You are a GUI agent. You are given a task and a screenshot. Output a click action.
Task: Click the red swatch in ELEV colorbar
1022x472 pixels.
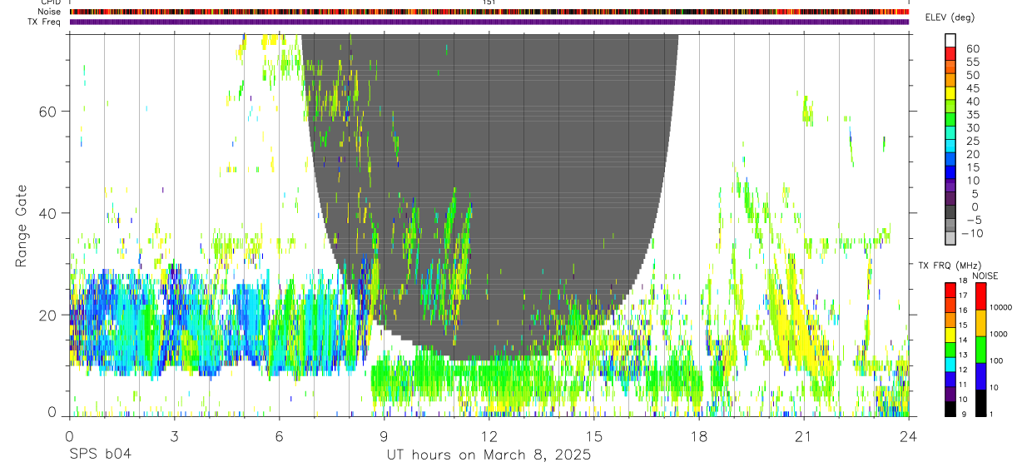coord(950,53)
